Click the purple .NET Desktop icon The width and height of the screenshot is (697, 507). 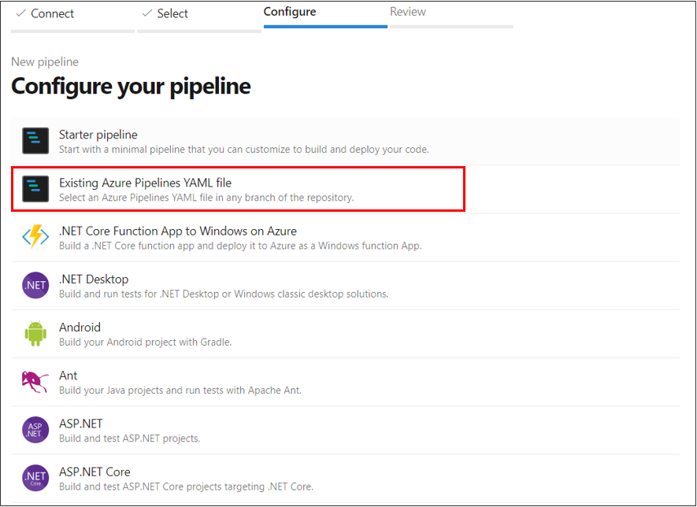[x=35, y=285]
